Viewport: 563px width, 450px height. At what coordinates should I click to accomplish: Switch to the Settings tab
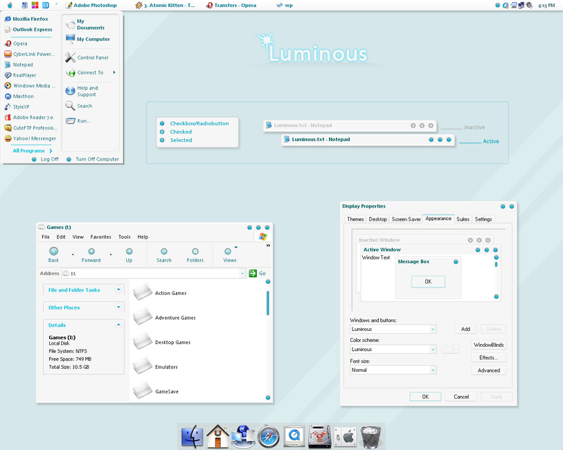point(483,219)
